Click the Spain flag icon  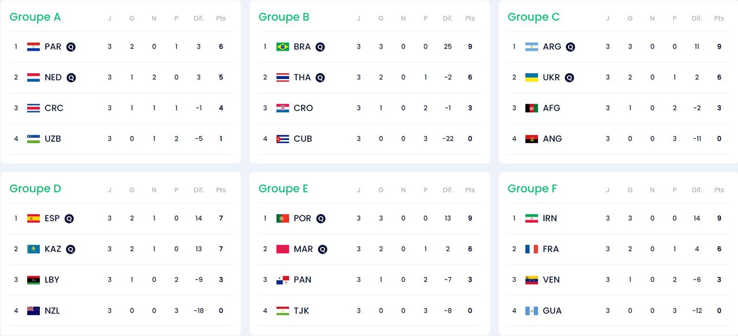tap(33, 218)
